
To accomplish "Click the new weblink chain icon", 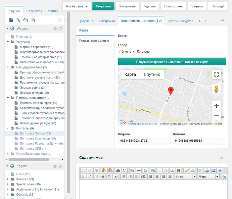I will (x=18, y=20).
